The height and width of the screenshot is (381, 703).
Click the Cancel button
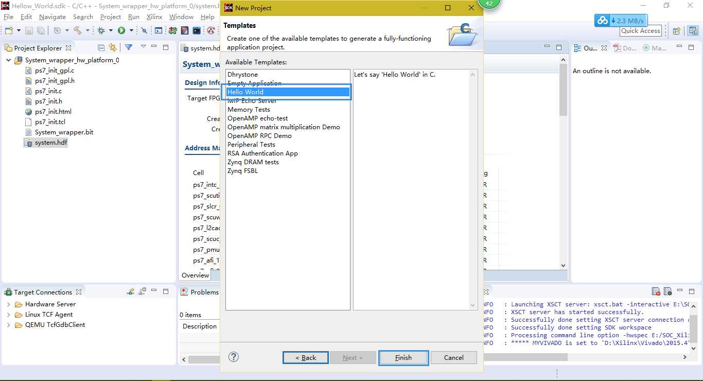[x=454, y=357]
